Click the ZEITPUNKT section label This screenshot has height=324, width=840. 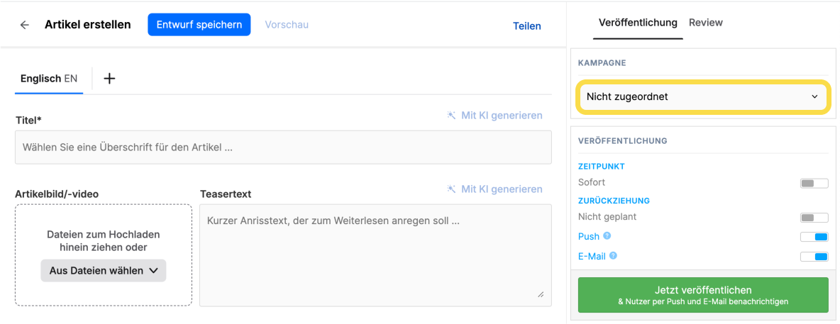point(602,166)
